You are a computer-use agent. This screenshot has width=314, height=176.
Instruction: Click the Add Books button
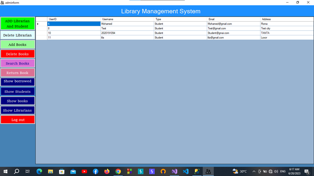pyautogui.click(x=17, y=45)
